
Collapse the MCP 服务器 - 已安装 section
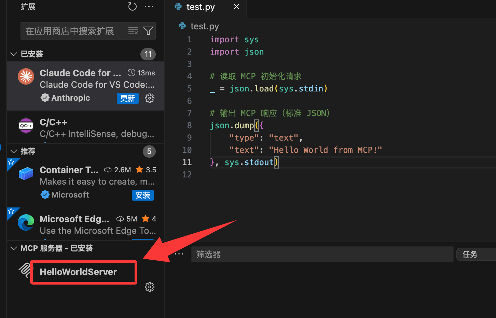pyautogui.click(x=14, y=248)
